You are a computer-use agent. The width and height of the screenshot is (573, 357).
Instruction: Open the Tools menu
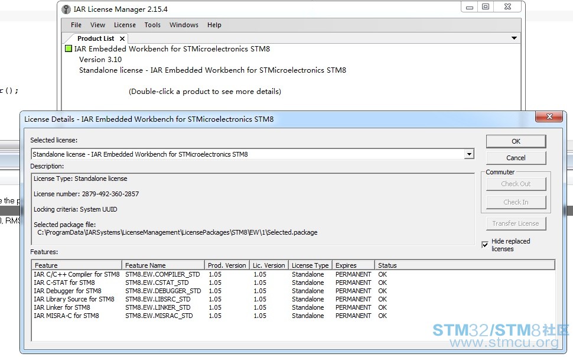[152, 25]
